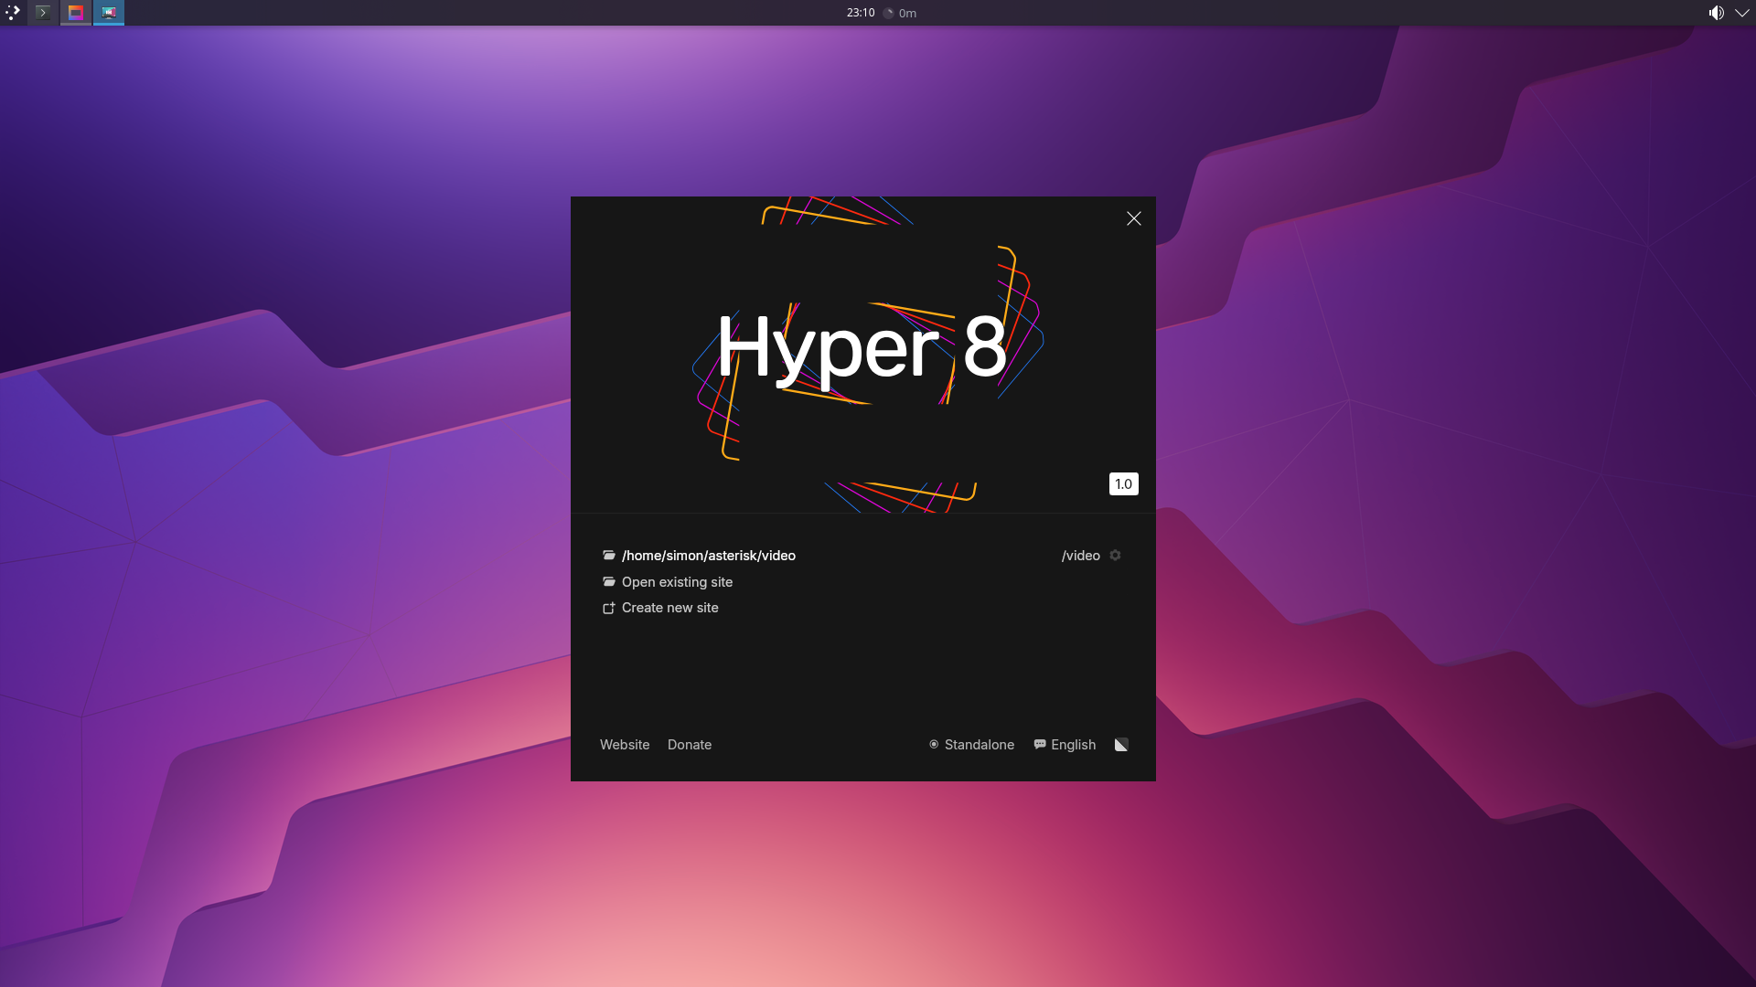Launch the KDE application launcher icon
The image size is (1756, 987).
tap(13, 13)
